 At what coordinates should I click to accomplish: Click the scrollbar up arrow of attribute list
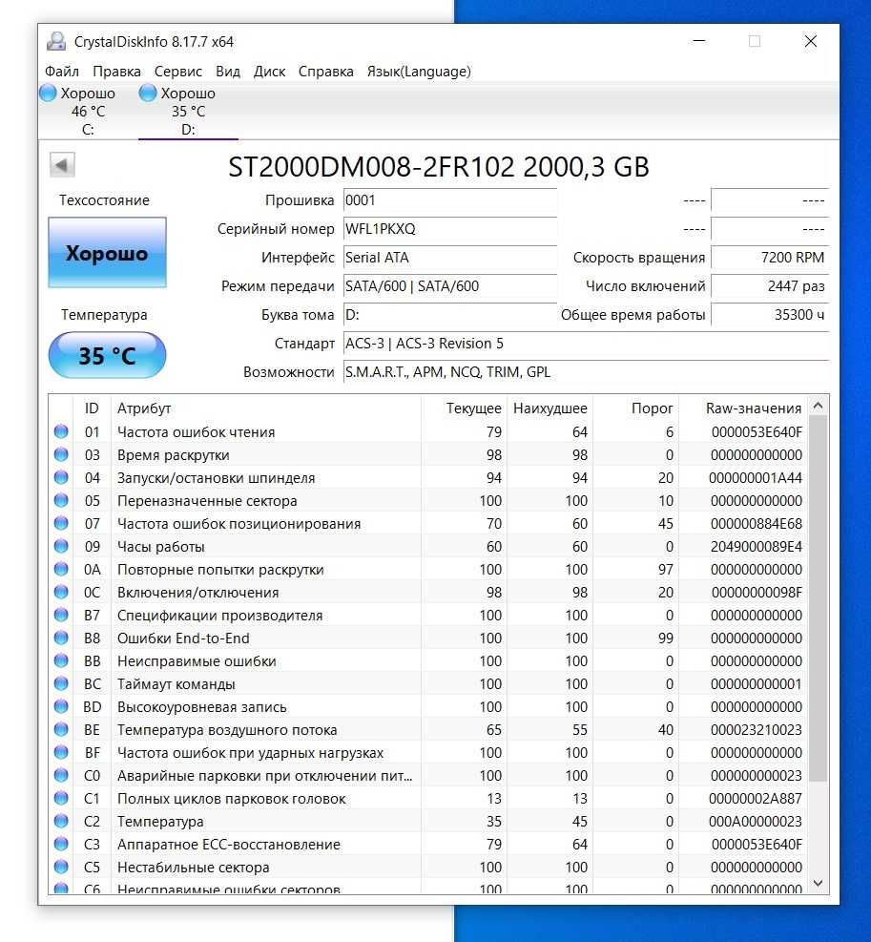[818, 407]
